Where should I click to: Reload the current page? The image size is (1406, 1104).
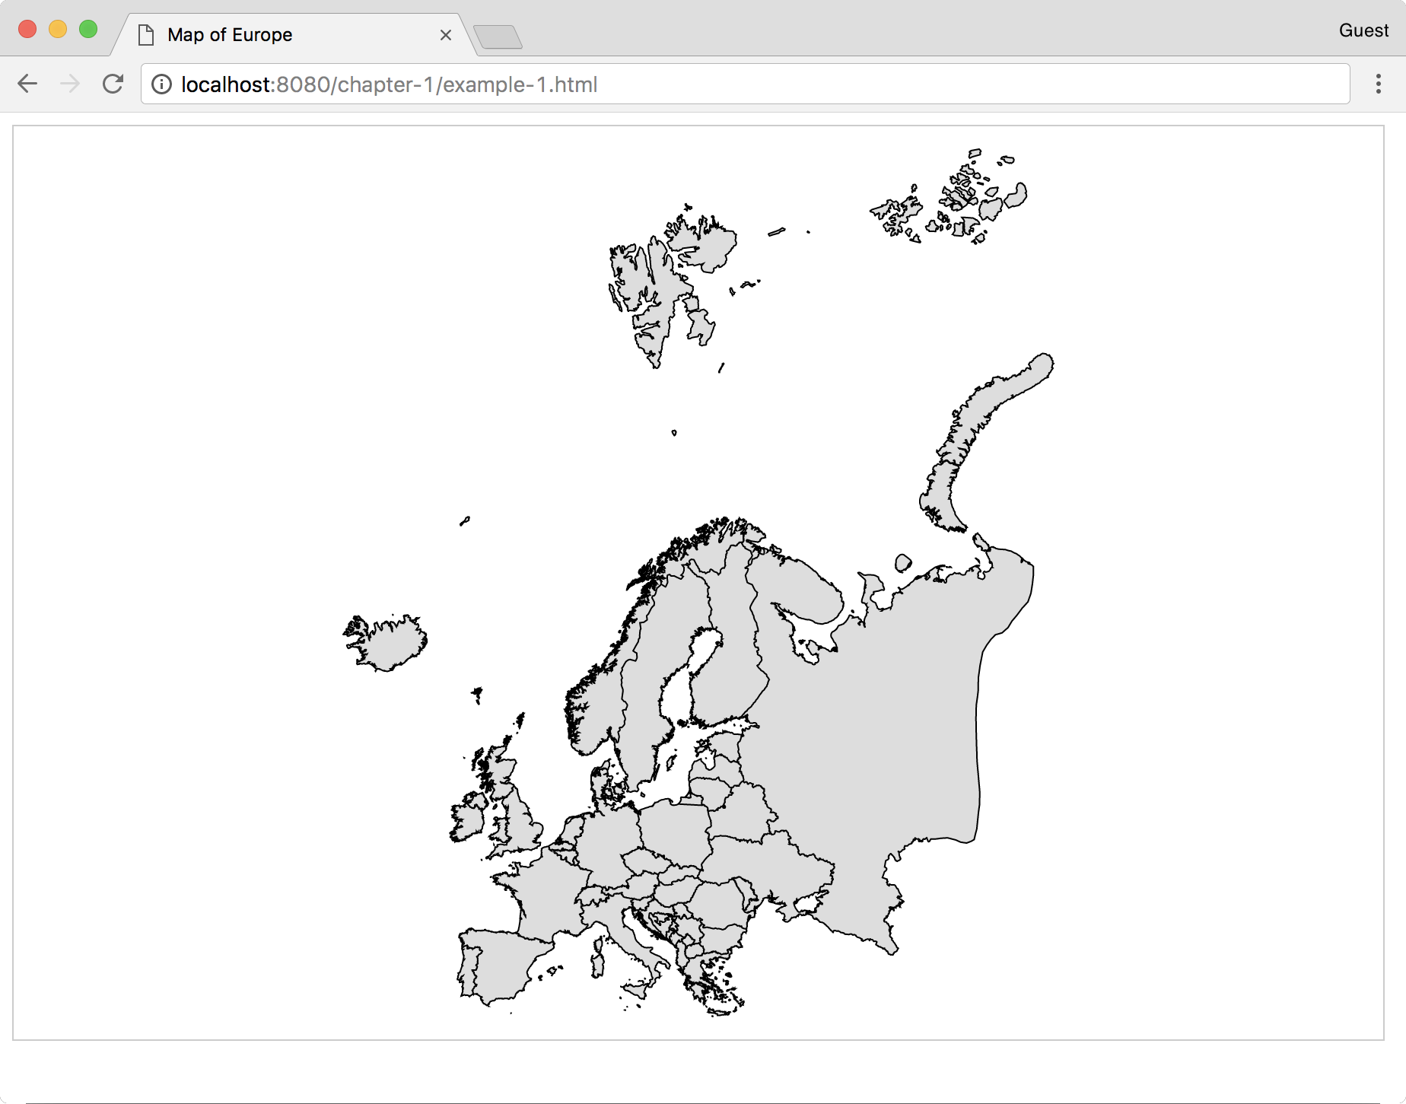click(113, 84)
